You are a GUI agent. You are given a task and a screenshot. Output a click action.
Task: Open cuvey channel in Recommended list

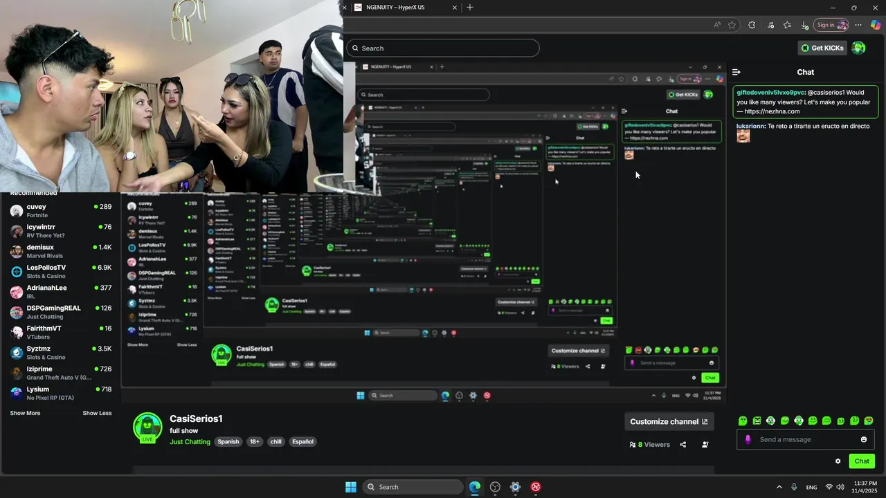[x=60, y=210]
